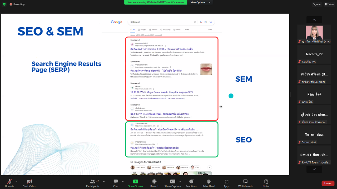Open V Square Clinic sponsored ad title
This screenshot has height=189, width=337.
[156, 71]
